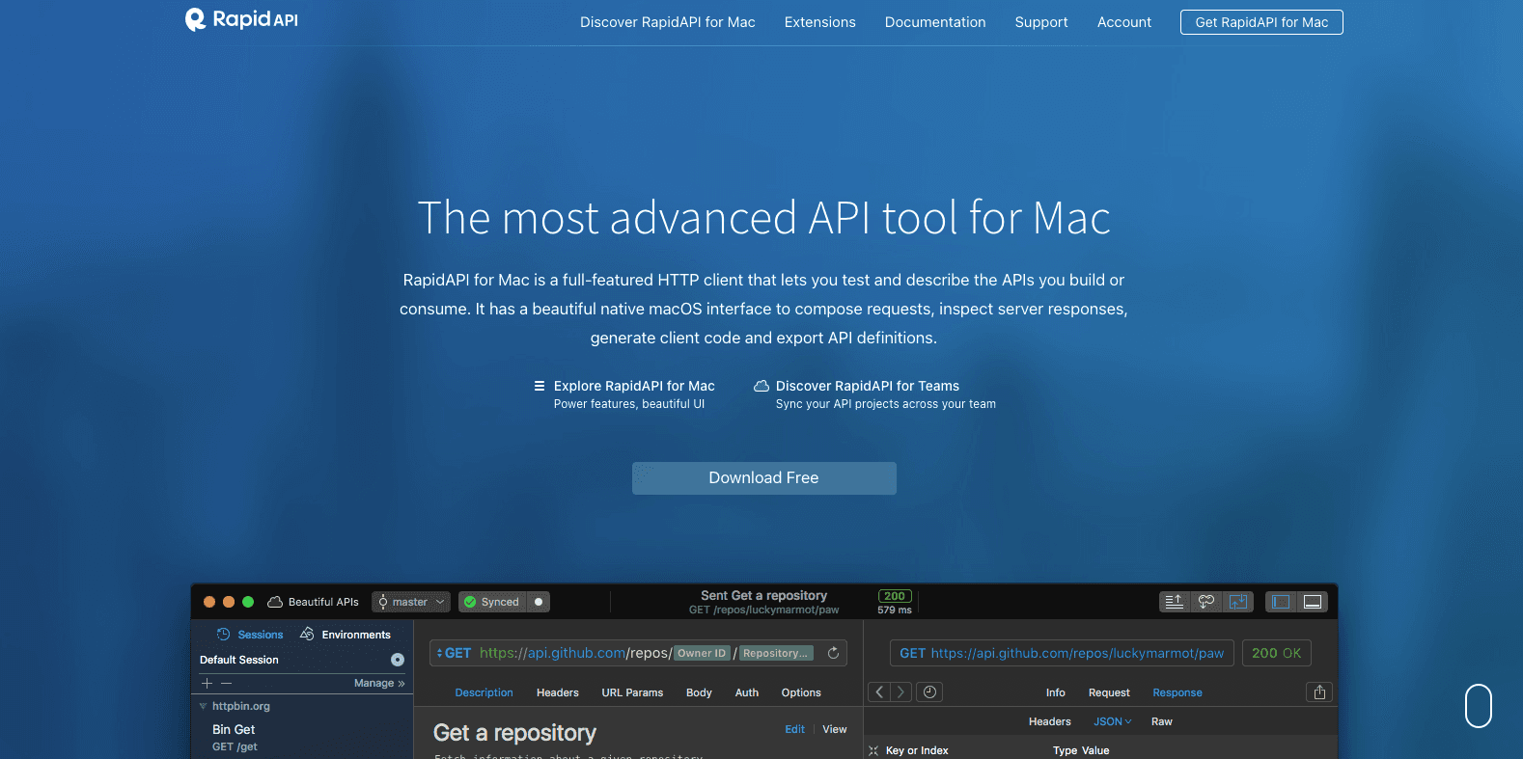The width and height of the screenshot is (1523, 759).
Task: Open the URL Params tab
Action: (x=632, y=692)
